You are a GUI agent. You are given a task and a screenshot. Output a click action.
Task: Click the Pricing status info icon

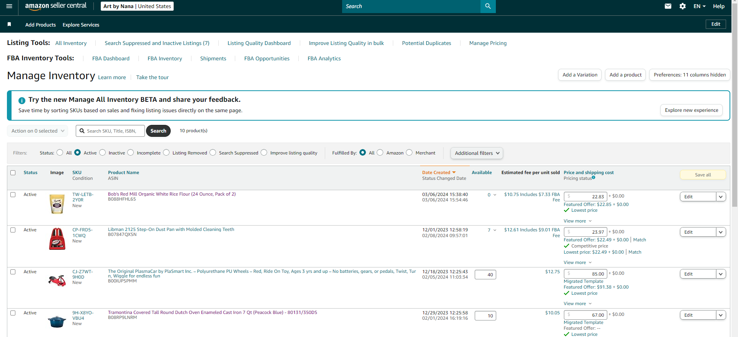click(x=593, y=178)
